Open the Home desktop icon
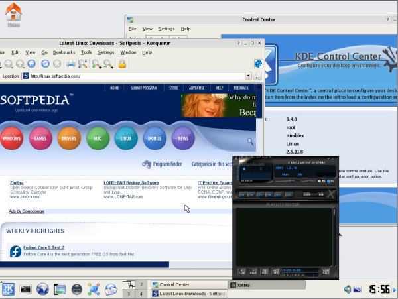This screenshot has width=398, height=299. (x=13, y=15)
